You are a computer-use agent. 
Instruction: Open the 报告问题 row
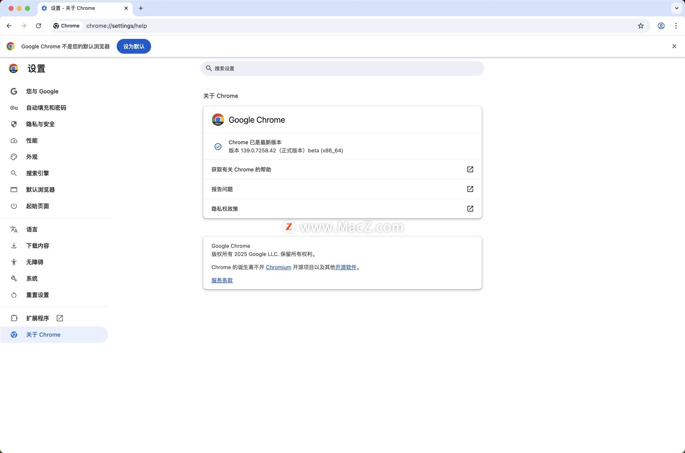coord(342,189)
